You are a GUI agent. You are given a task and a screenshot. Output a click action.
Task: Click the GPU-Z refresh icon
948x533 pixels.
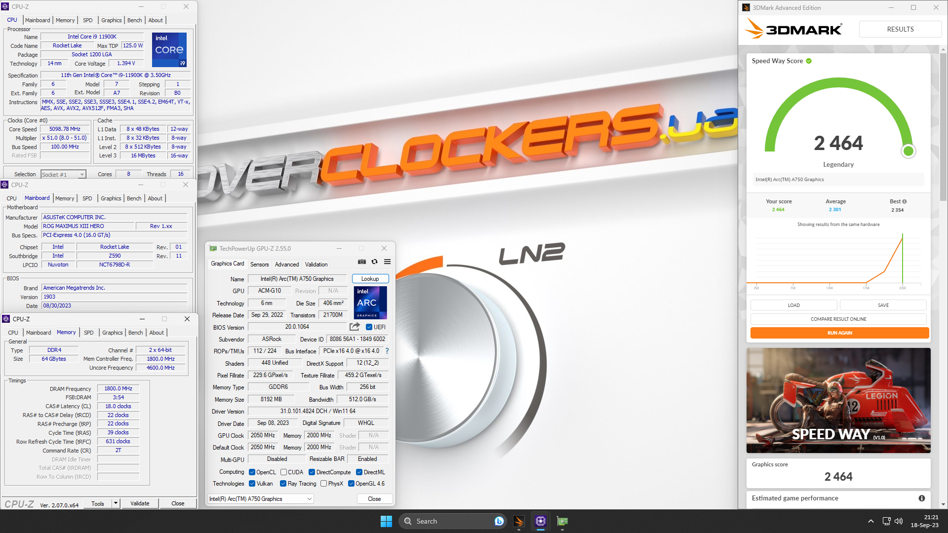(375, 262)
